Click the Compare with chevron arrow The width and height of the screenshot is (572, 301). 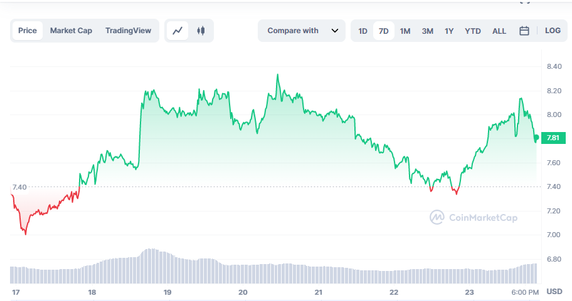pos(335,31)
